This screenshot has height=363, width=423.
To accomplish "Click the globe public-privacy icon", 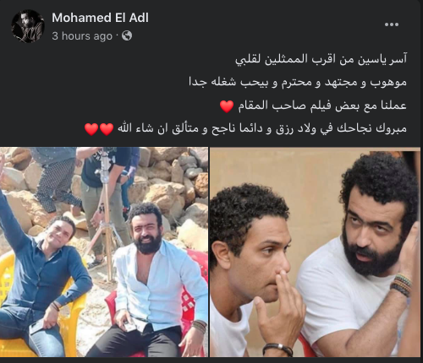I will [127, 35].
